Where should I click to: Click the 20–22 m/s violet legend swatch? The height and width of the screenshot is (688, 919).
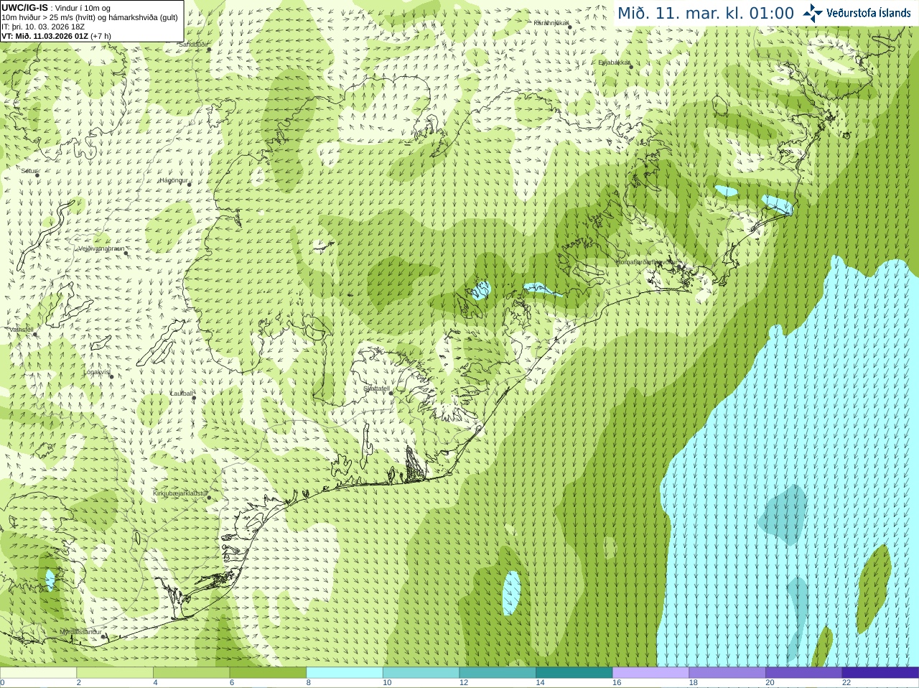pos(804,673)
